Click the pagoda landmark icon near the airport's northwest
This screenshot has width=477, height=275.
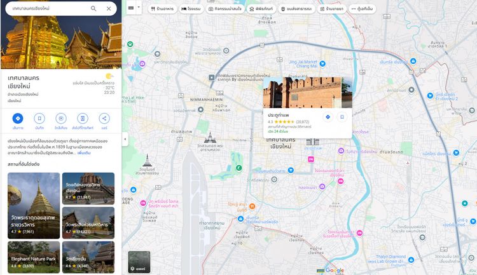[x=148, y=160]
